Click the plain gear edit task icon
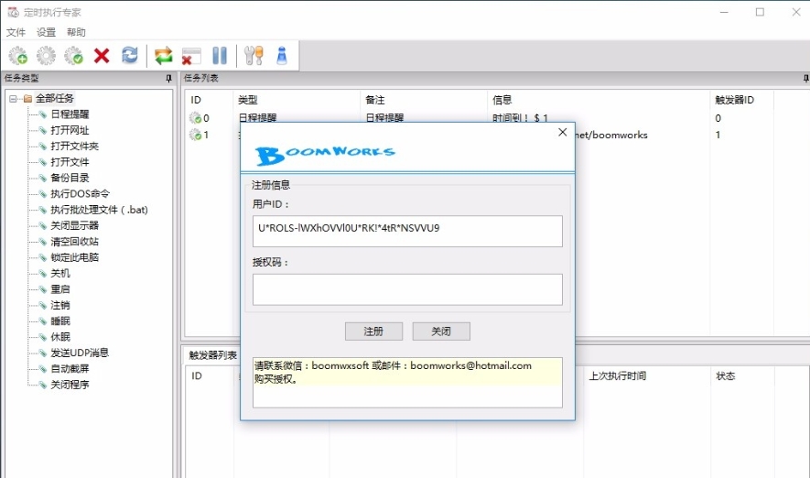The image size is (810, 478). coord(46,55)
